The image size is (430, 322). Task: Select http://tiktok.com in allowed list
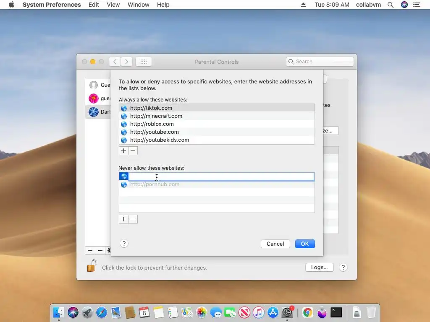(x=217, y=108)
